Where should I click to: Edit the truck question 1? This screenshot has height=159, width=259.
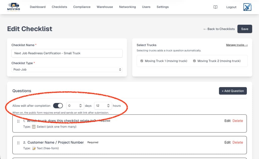click(x=227, y=121)
